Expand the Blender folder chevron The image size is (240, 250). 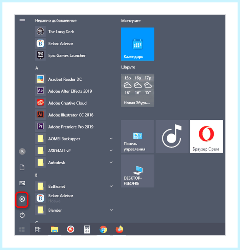tap(111, 210)
